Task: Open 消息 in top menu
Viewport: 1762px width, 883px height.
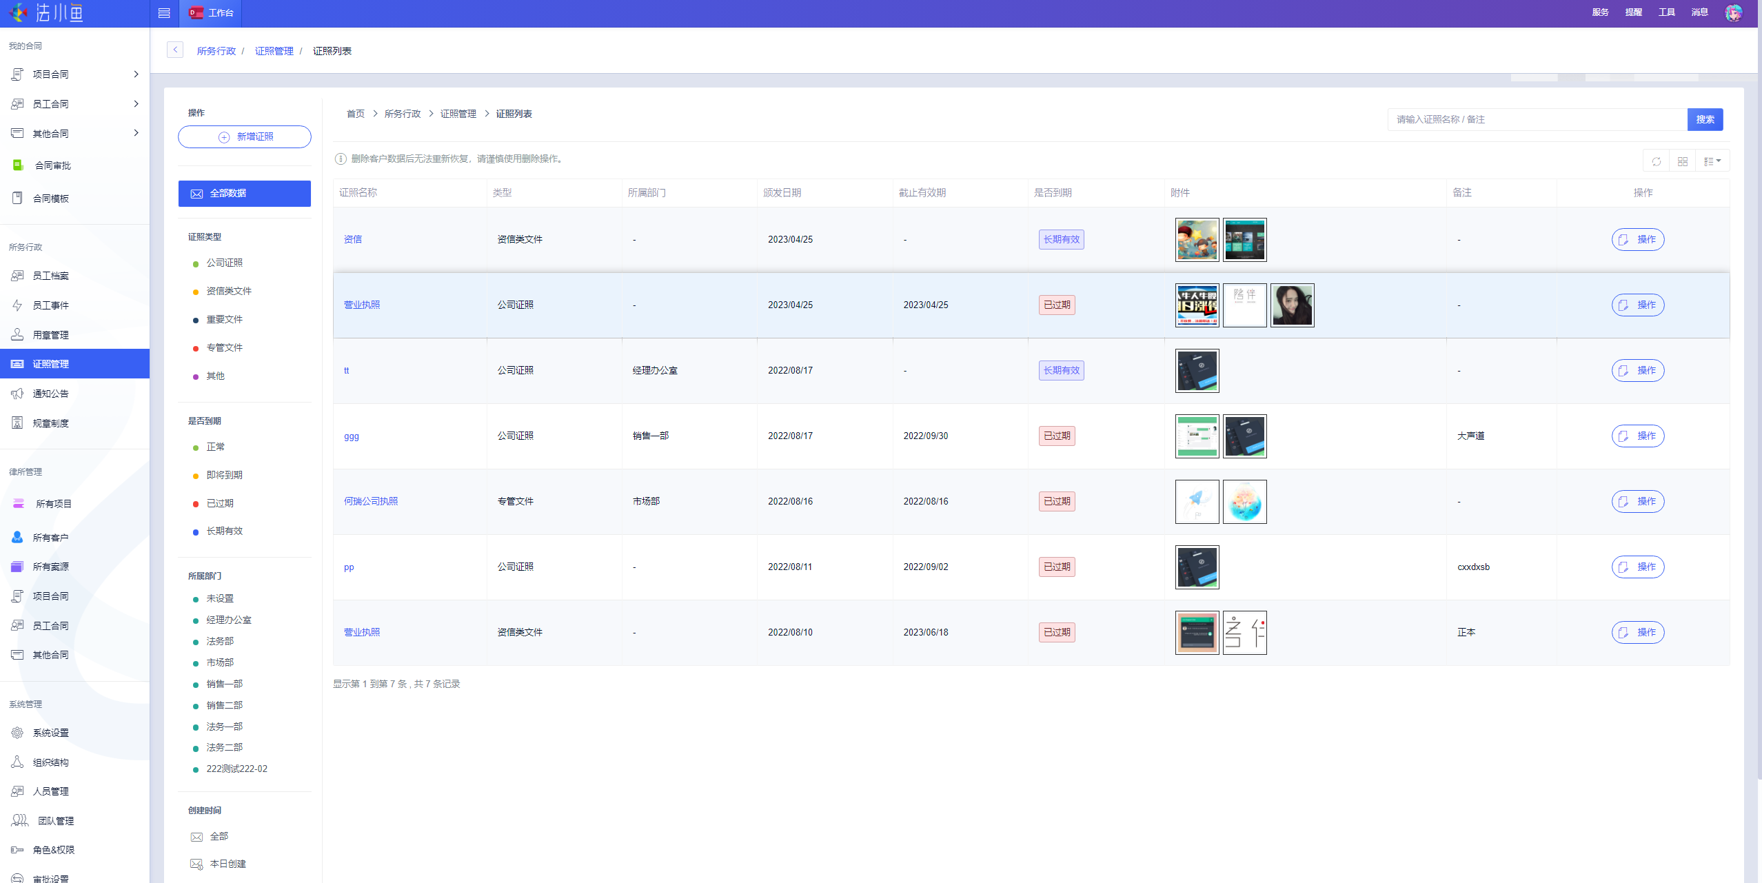Action: (1699, 12)
